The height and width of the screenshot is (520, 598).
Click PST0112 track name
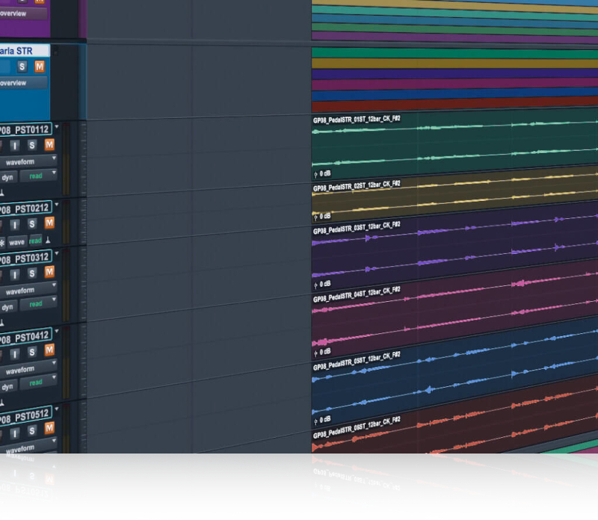(x=25, y=129)
